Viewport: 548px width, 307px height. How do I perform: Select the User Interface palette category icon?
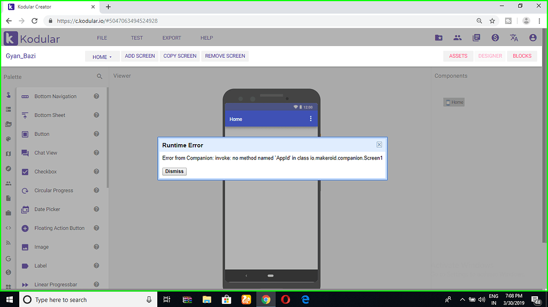[x=9, y=95]
